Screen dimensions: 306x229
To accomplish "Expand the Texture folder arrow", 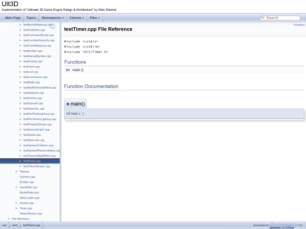I will click(16, 171).
